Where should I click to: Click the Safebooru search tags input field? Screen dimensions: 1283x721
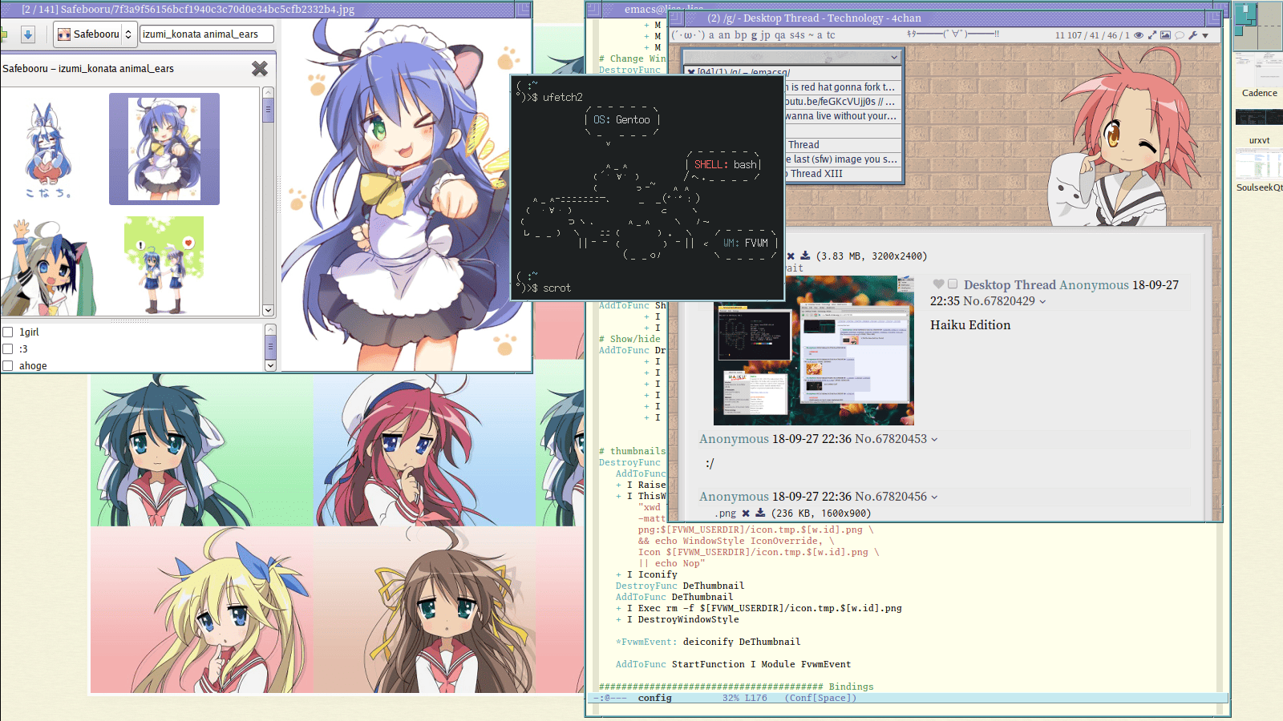(x=206, y=34)
